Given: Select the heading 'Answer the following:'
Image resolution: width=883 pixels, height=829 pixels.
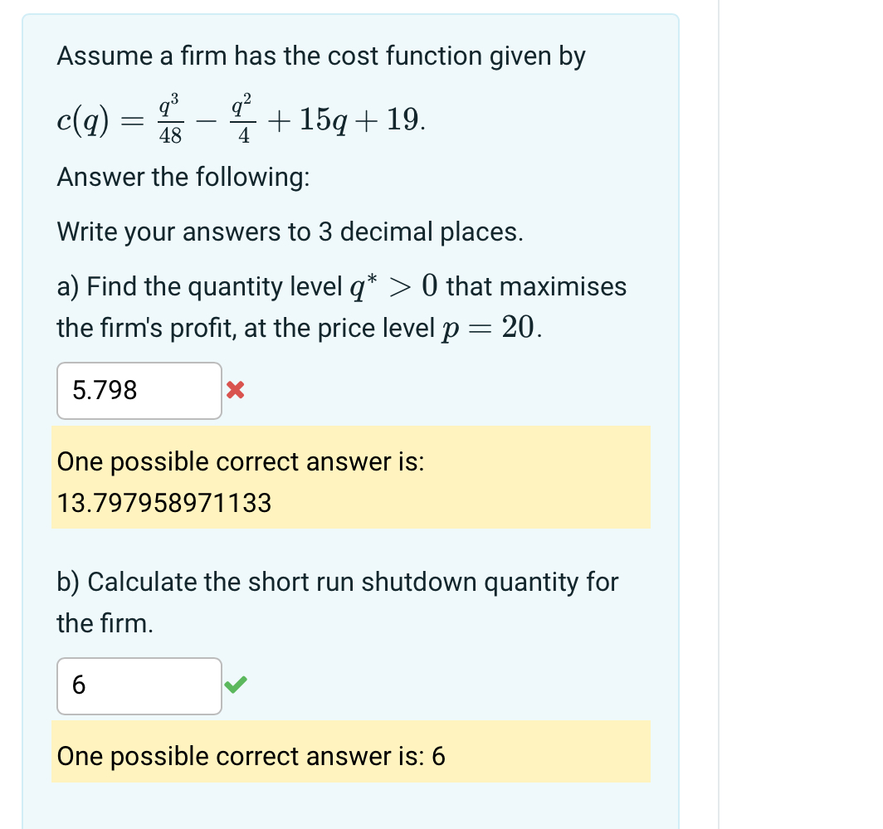Looking at the screenshot, I should click(x=183, y=177).
